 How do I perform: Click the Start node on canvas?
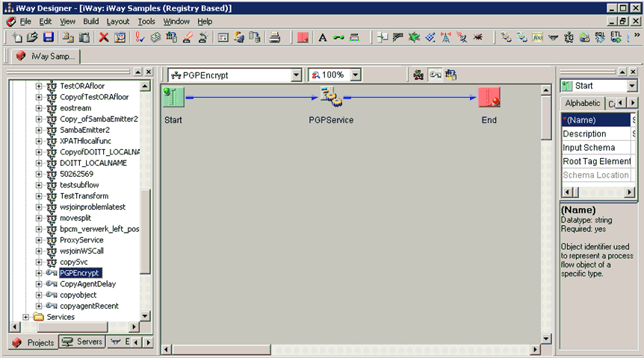click(173, 98)
